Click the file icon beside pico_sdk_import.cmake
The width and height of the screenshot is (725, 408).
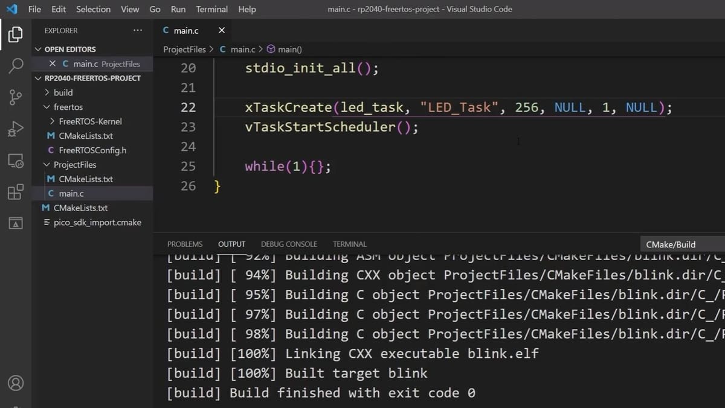point(48,222)
